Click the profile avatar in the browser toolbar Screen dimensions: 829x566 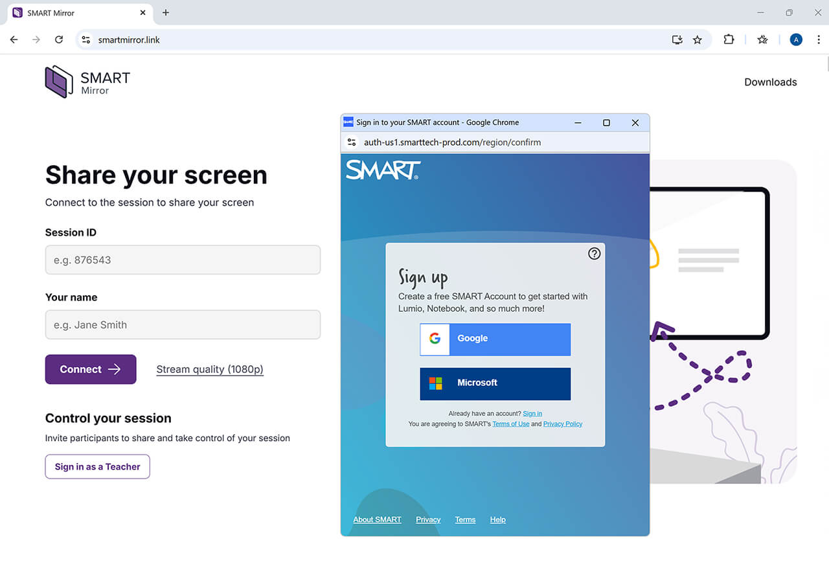[795, 40]
